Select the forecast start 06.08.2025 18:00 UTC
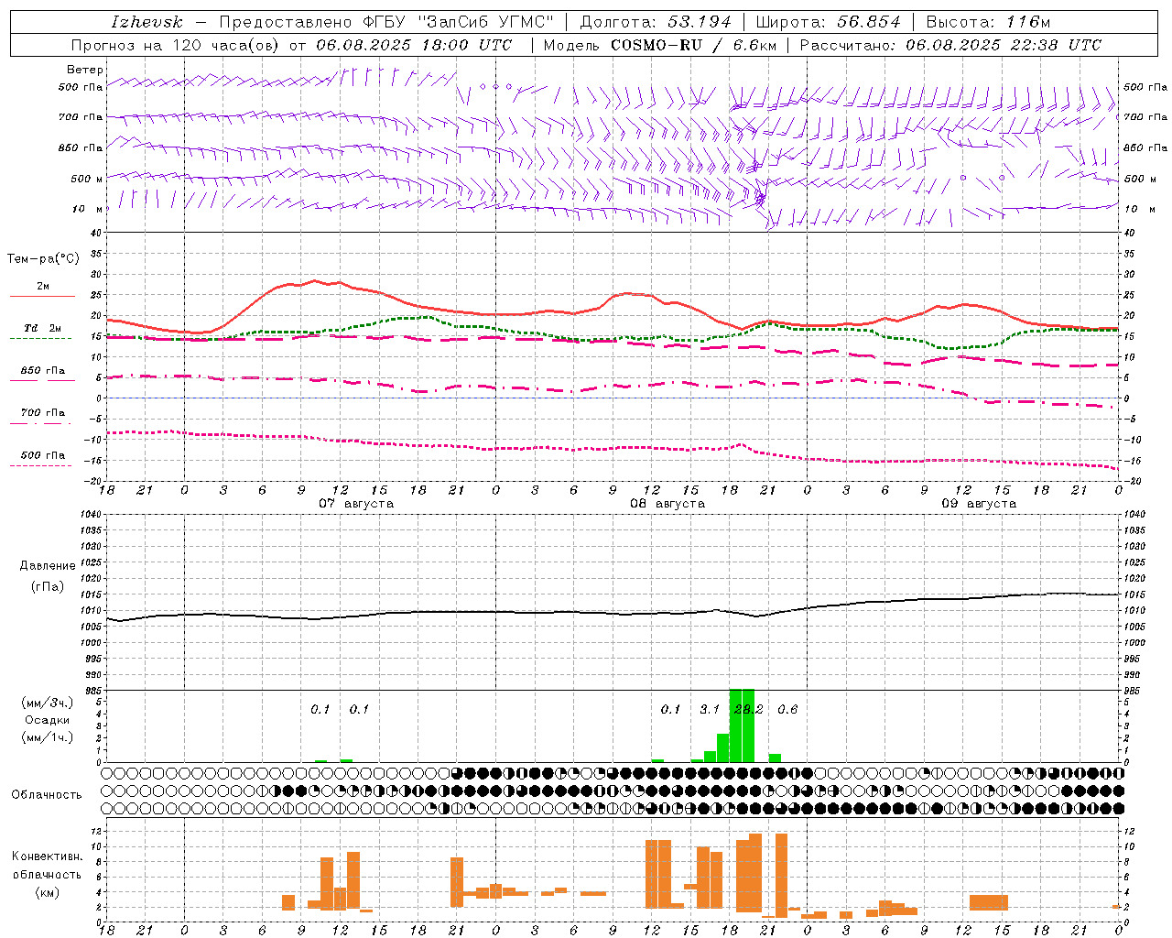This screenshot has width=1172, height=938. [x=414, y=45]
